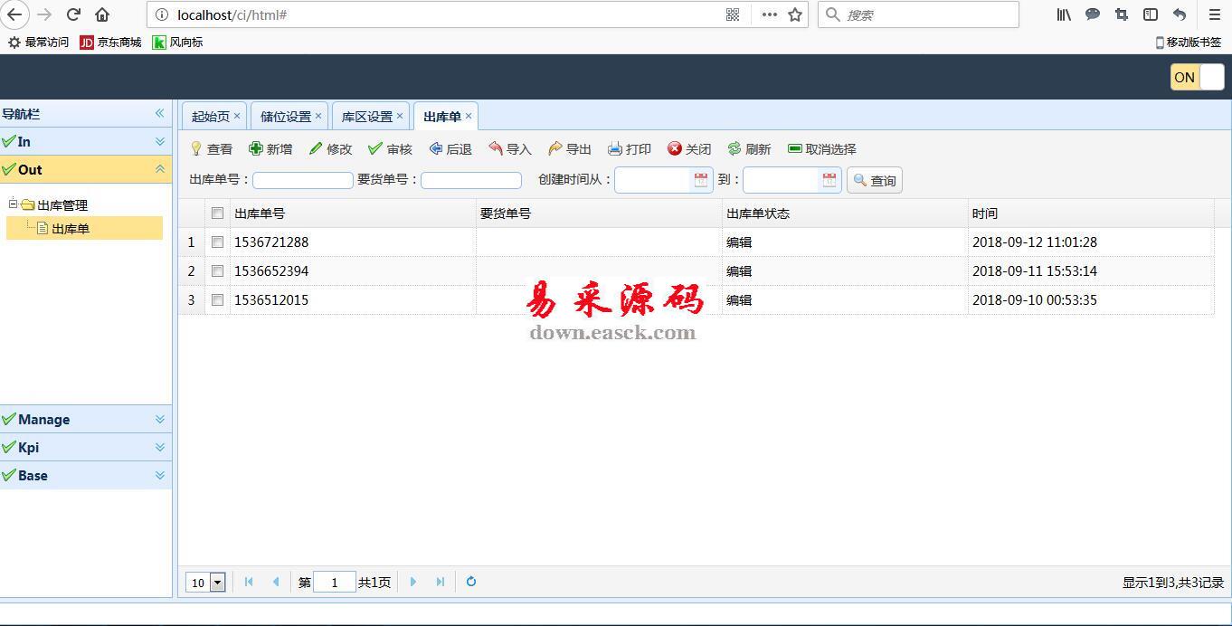Viewport: 1232px width, 626px height.
Task: Open the page size dropdown showing 10
Action: pos(217,583)
